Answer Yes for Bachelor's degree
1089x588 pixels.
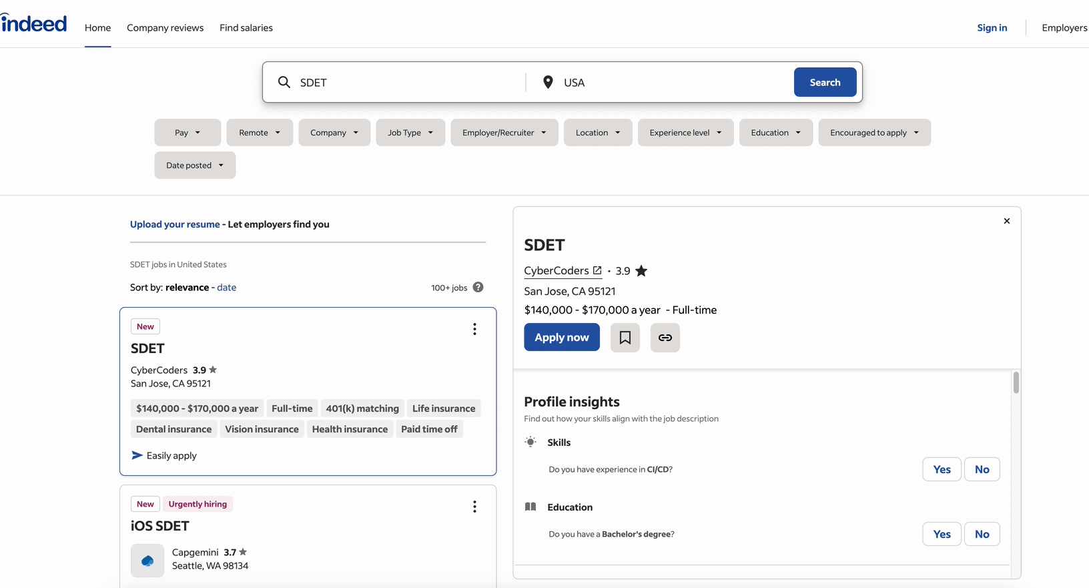(x=942, y=534)
